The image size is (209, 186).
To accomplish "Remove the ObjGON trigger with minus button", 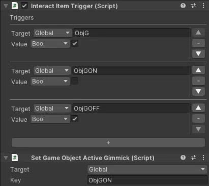I will (198, 81).
